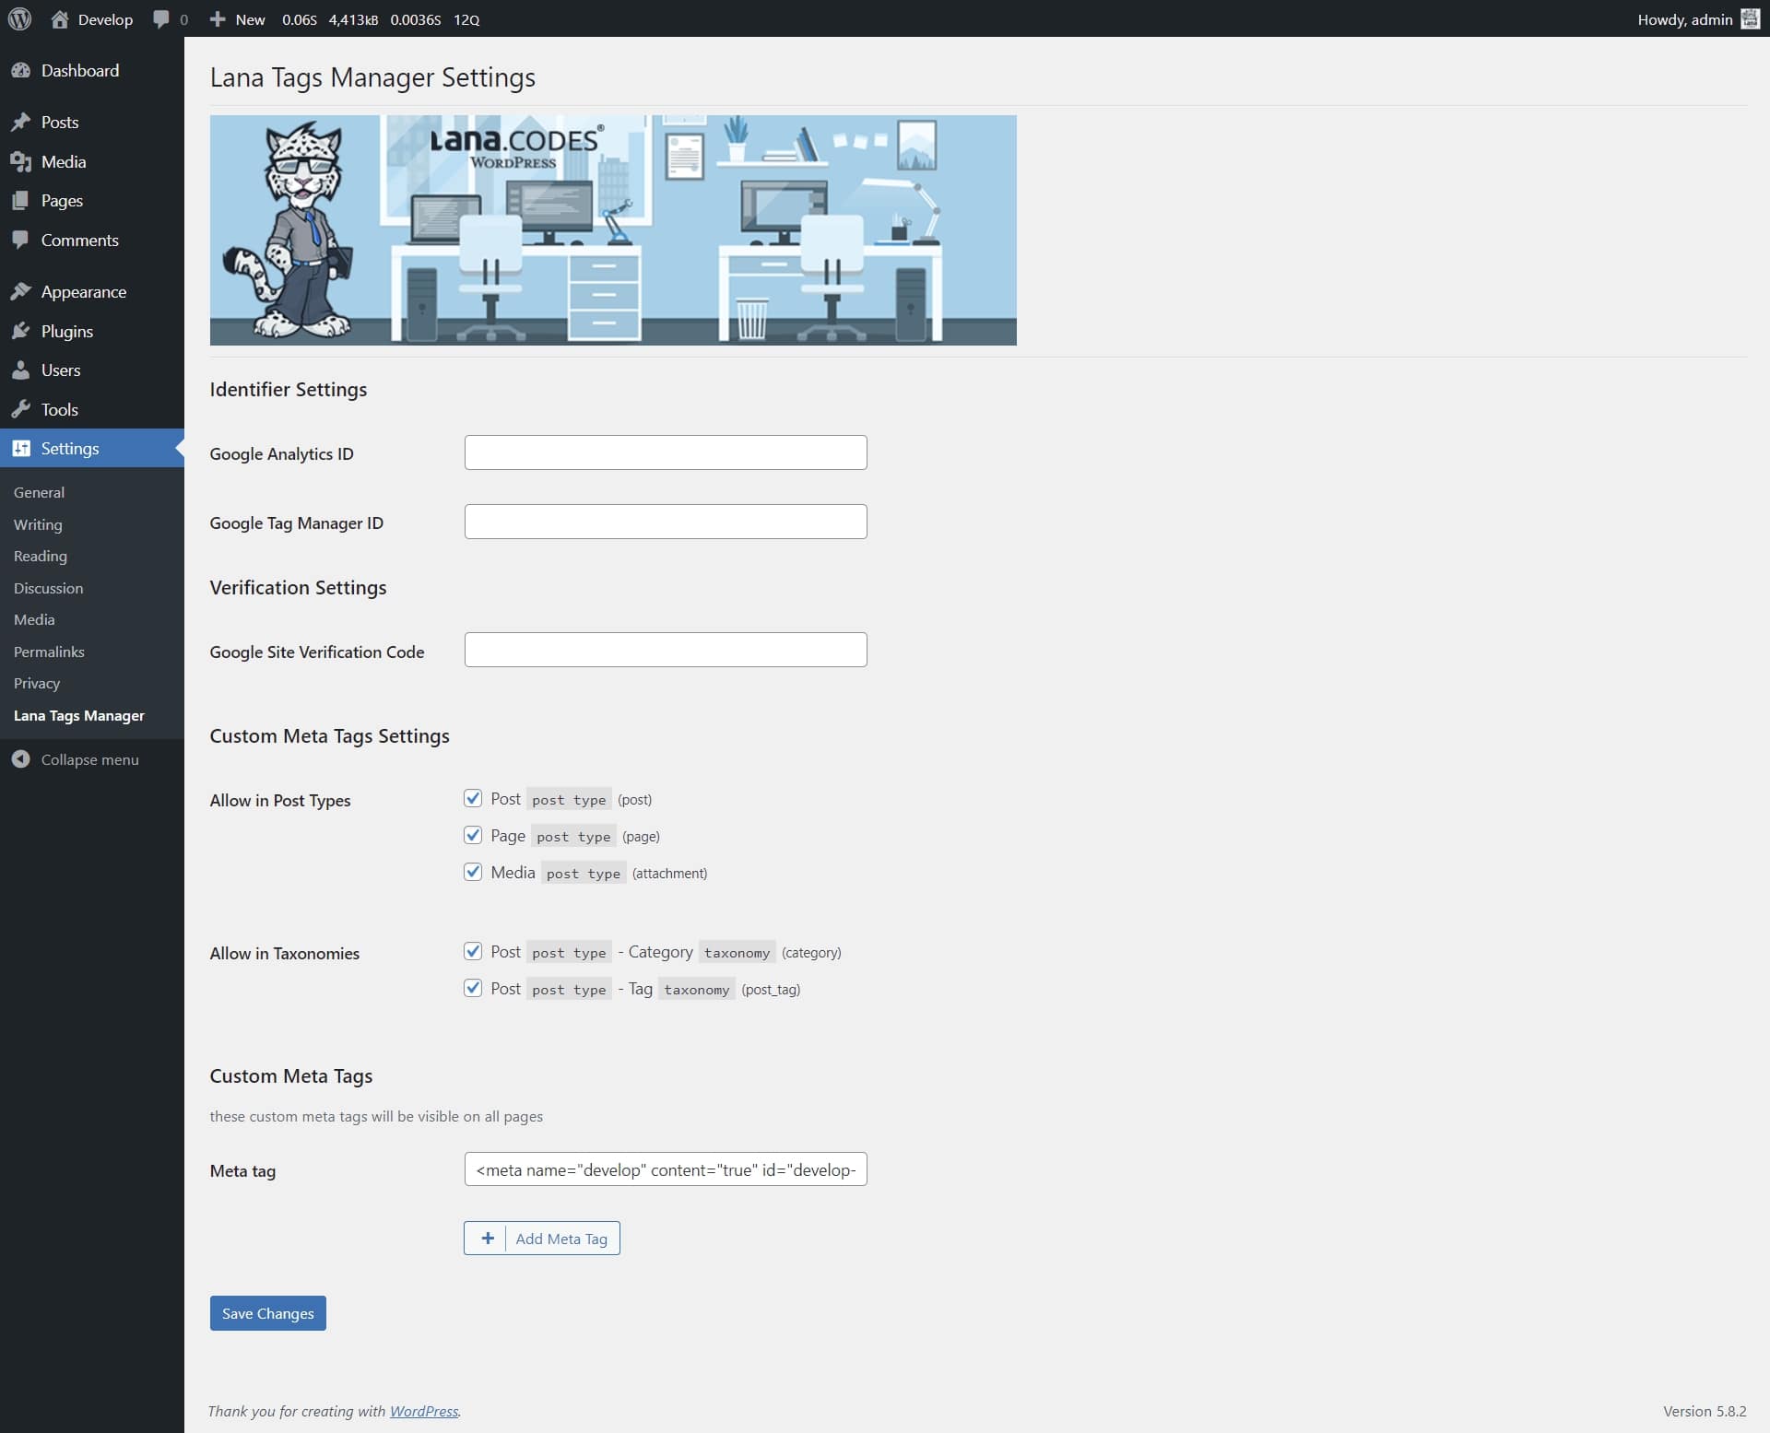Click the Collapse menu arrow icon
Screen dimensions: 1770x1433
pyautogui.click(x=21, y=759)
